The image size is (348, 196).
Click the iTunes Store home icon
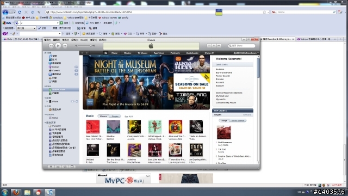105,53
